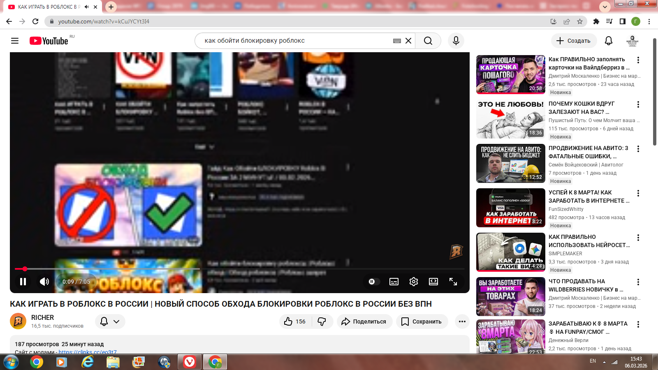Go back to the previous page
Viewport: 658px width, 370px height.
point(9,21)
